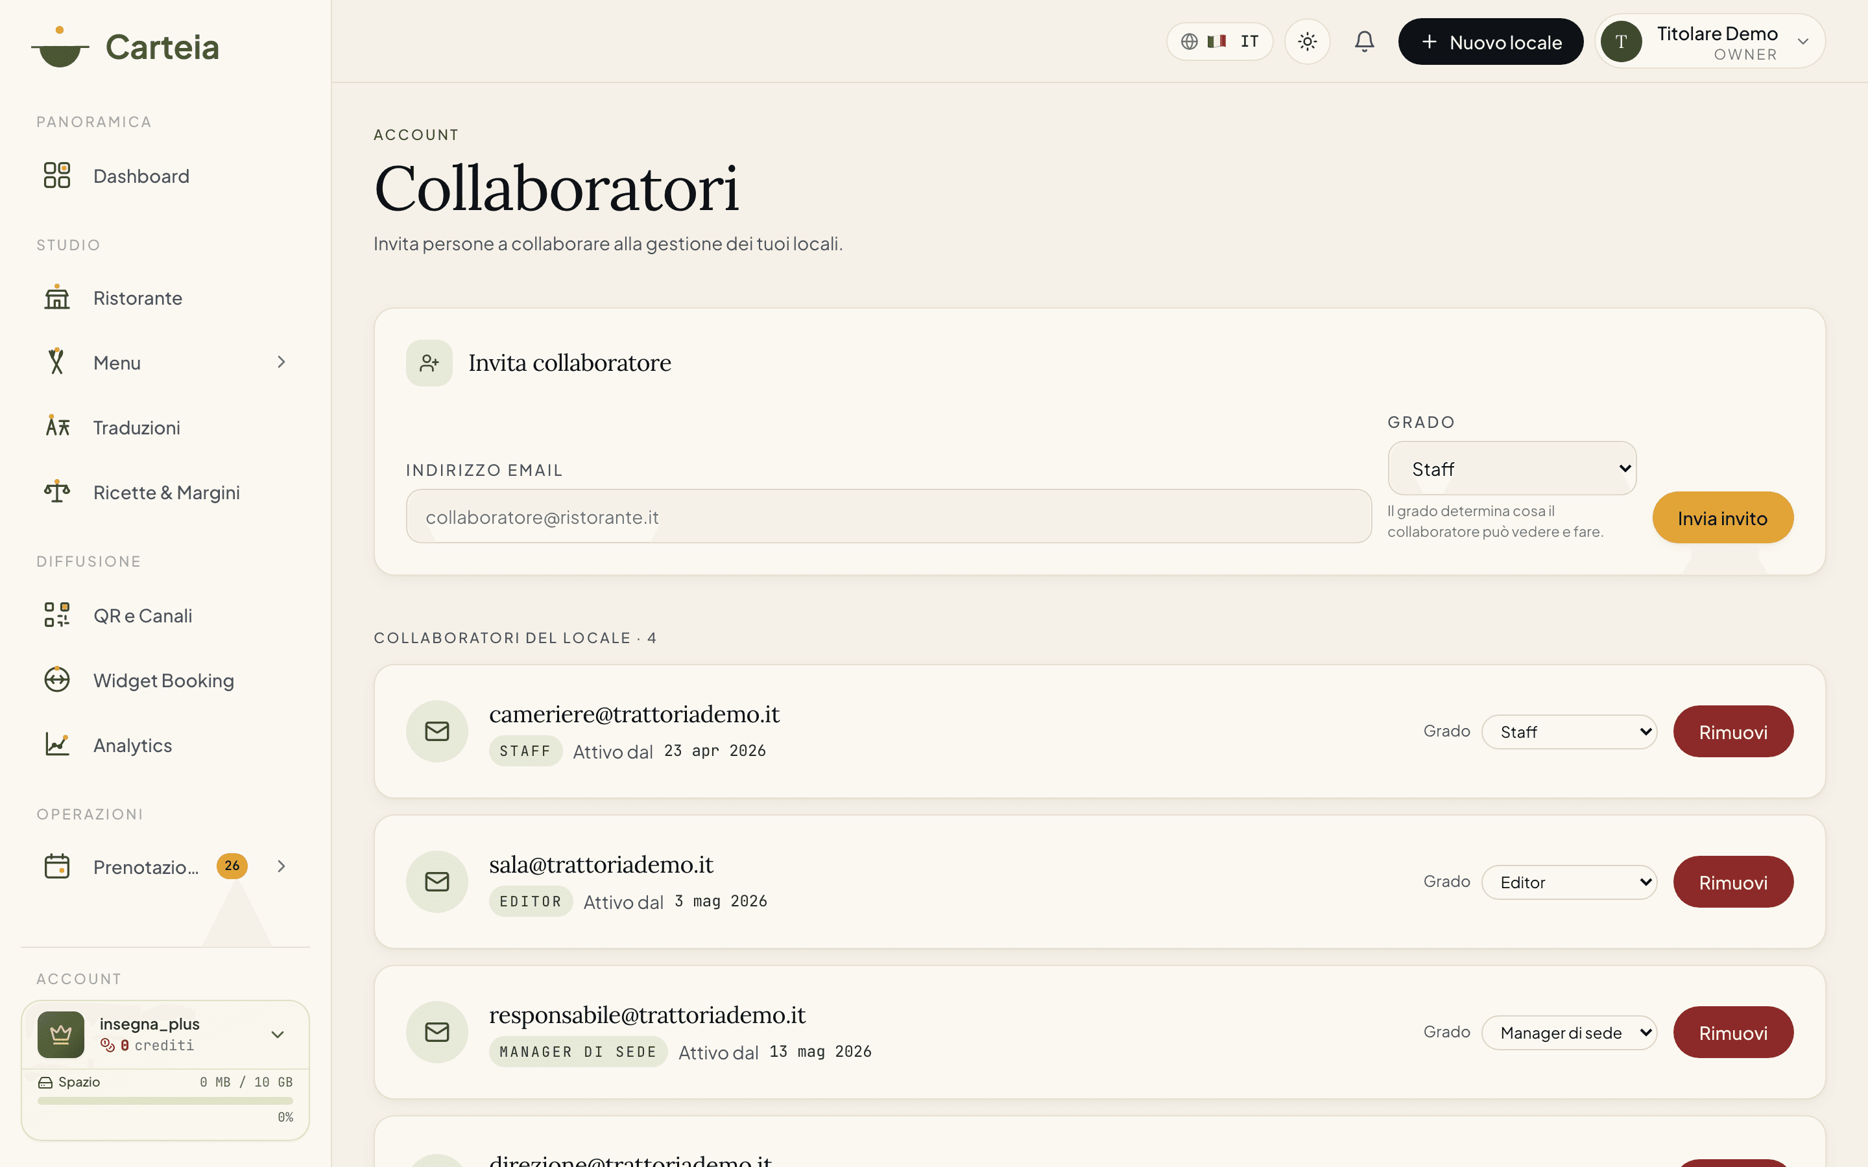Screen dimensions: 1868x1167
Task: Click the Spazio storage progress bar
Action: pyautogui.click(x=165, y=1101)
